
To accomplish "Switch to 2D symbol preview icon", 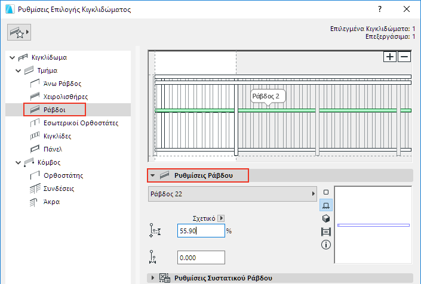I will click(326, 192).
